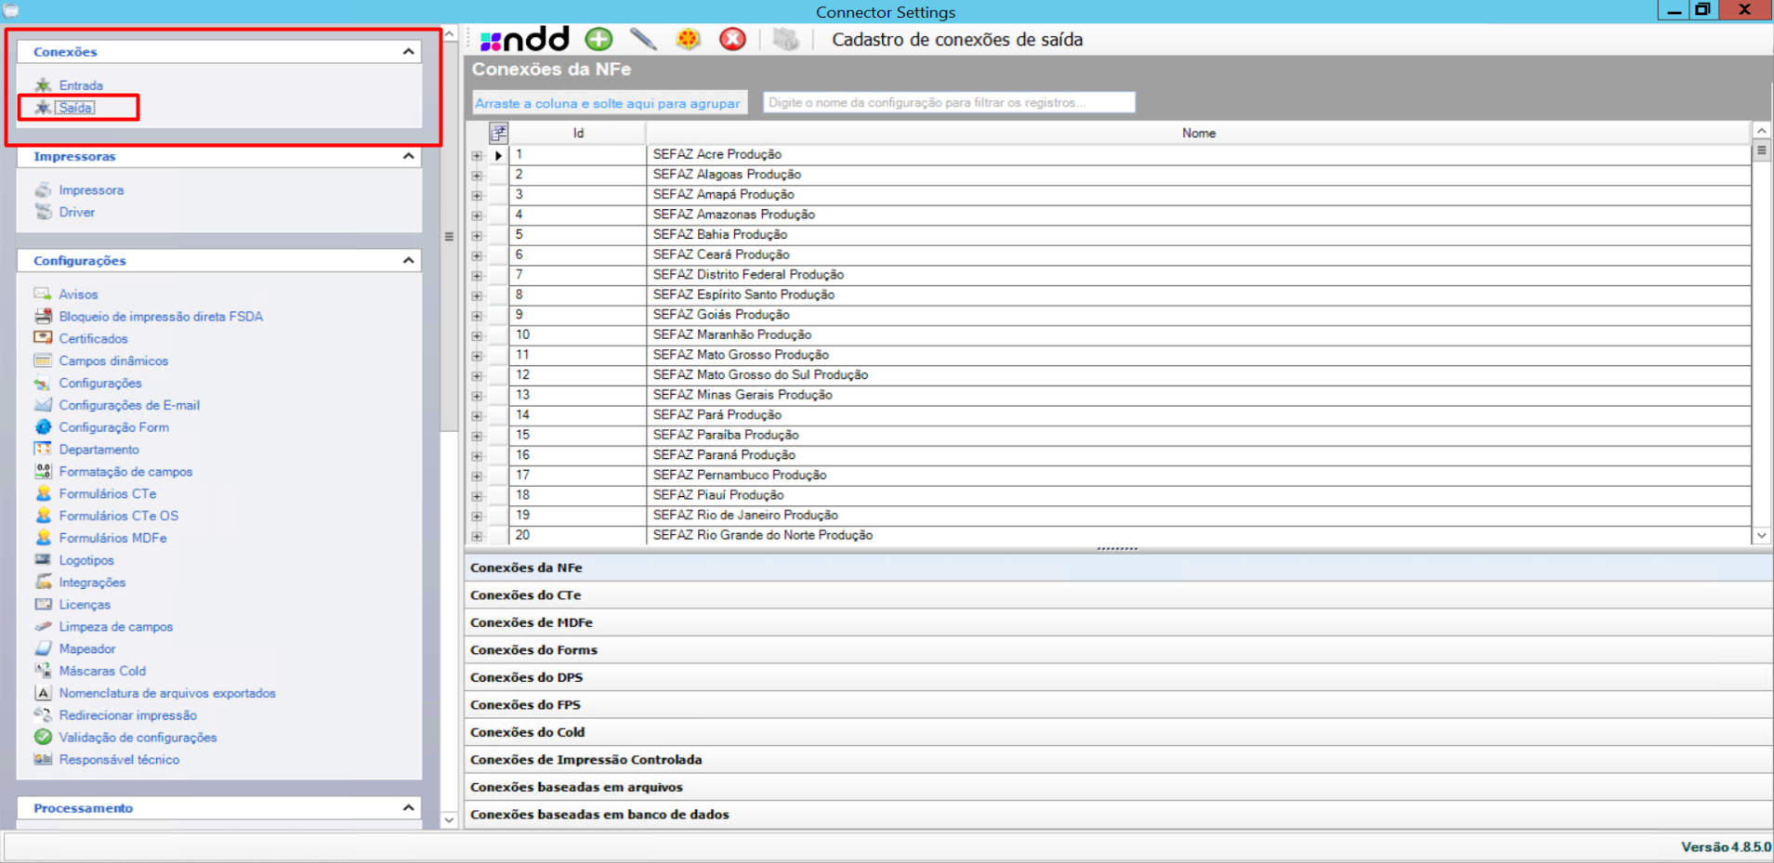The width and height of the screenshot is (1774, 863).
Task: Open the Conexões do FPS section
Action: tap(1118, 704)
